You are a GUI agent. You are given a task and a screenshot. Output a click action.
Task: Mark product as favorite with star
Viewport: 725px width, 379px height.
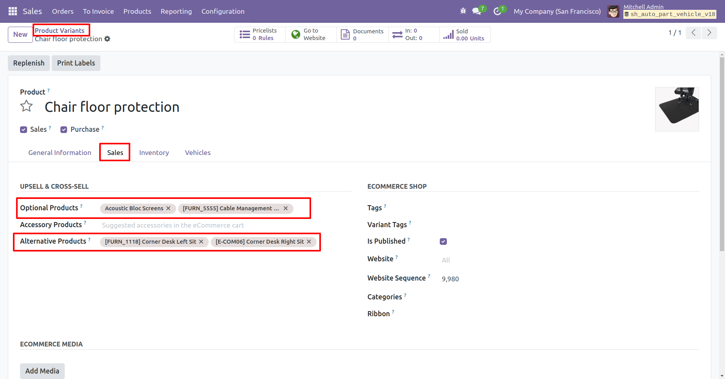click(x=26, y=106)
